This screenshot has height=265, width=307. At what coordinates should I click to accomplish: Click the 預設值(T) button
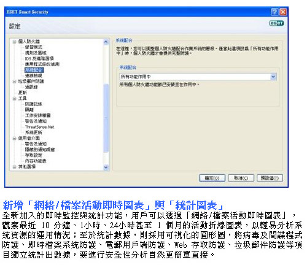[270, 178]
